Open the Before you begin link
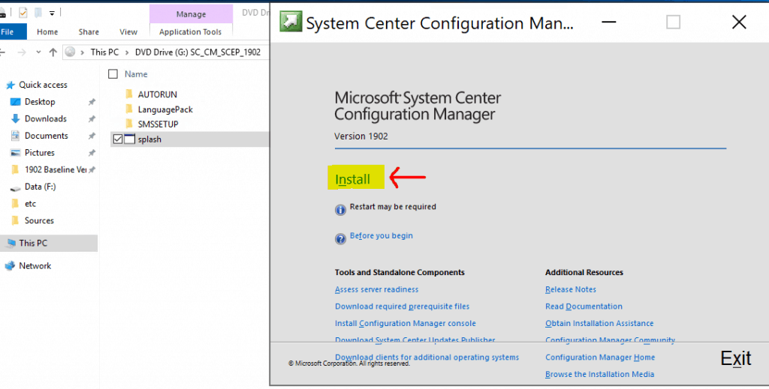The height and width of the screenshot is (389, 769). coord(381,236)
